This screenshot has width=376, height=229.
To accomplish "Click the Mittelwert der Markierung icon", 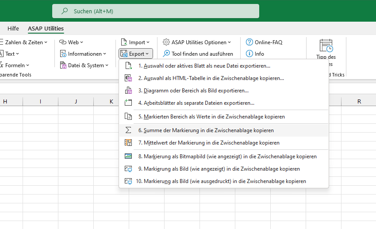I will pyautogui.click(x=128, y=143).
